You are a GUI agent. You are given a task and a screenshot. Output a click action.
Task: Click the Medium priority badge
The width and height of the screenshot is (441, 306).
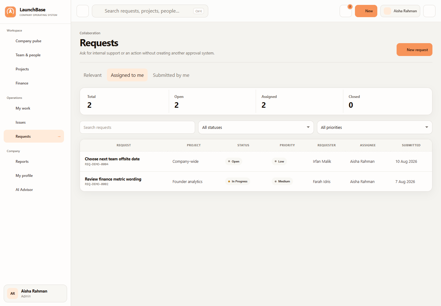point(282,181)
